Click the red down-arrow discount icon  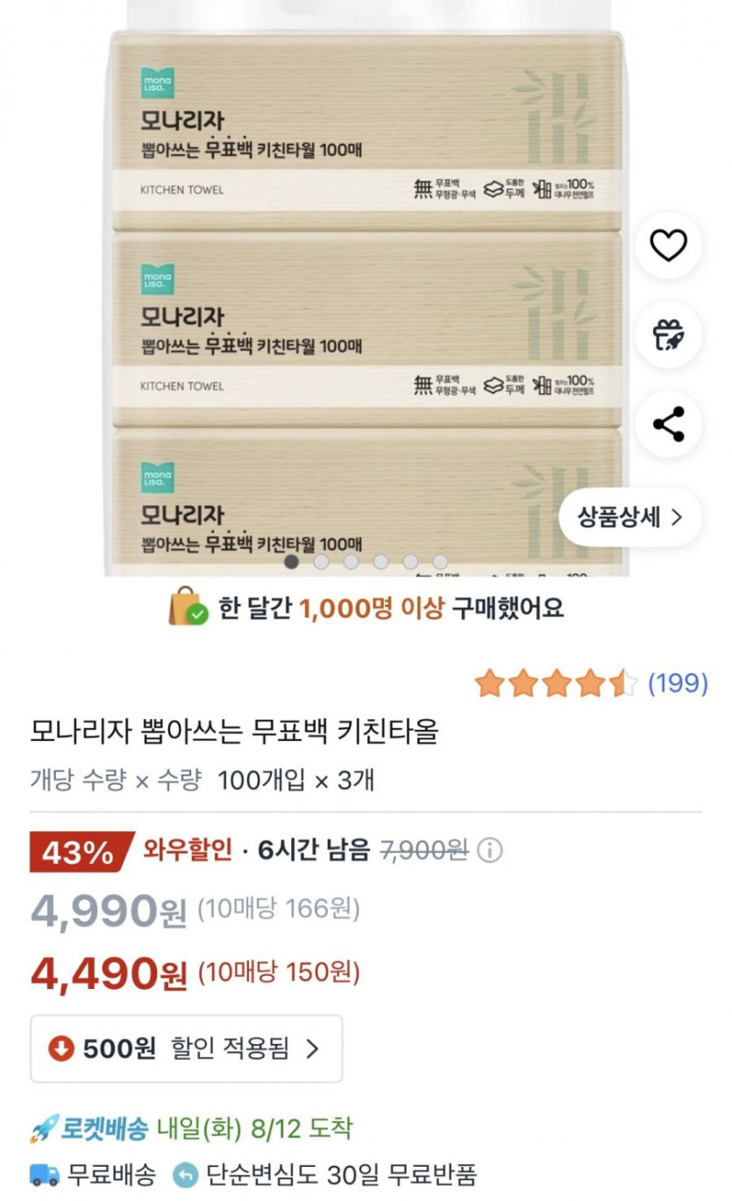[x=61, y=1049]
